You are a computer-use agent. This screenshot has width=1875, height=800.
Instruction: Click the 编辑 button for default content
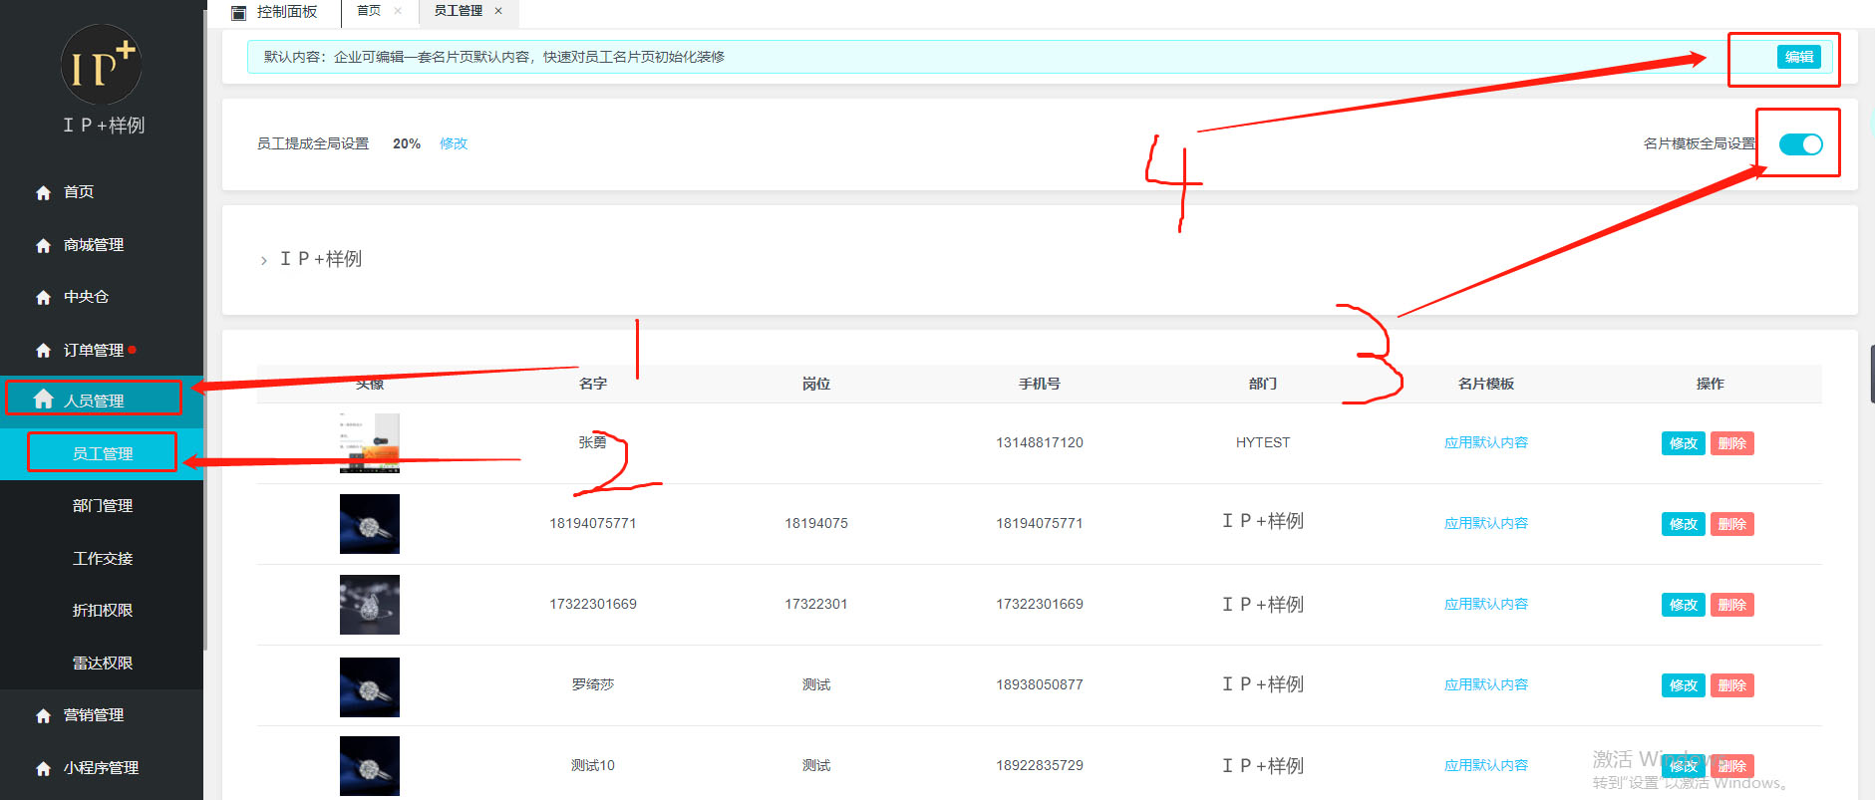coord(1798,57)
